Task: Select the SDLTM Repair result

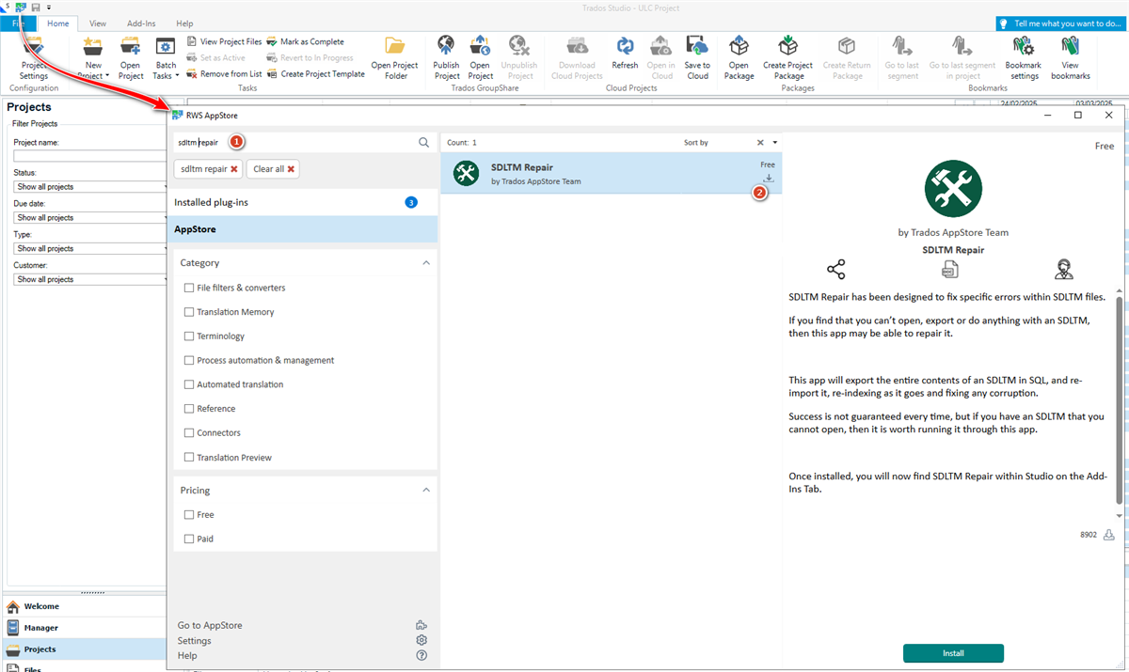Action: [611, 174]
